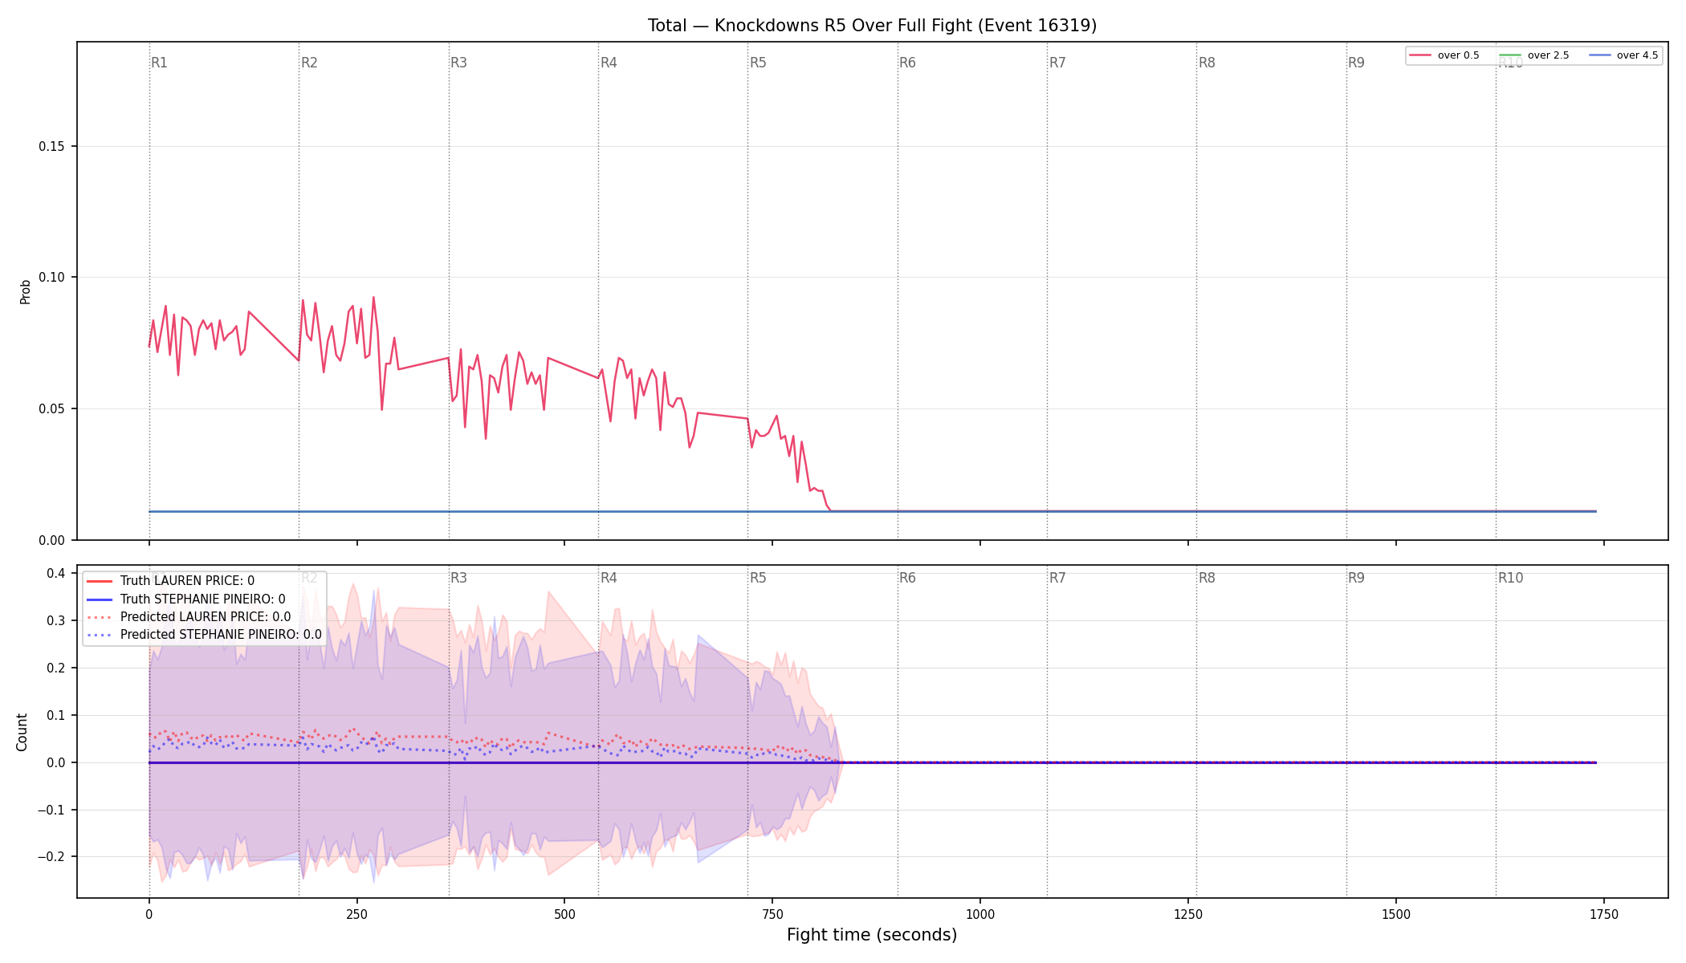Select the 'over 4.5' legend entry
This screenshot has width=1686, height=963.
click(1623, 55)
